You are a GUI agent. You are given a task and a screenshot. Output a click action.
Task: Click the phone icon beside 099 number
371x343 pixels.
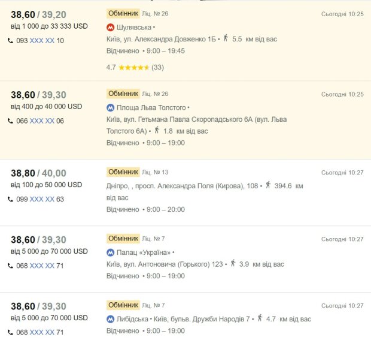coord(10,199)
